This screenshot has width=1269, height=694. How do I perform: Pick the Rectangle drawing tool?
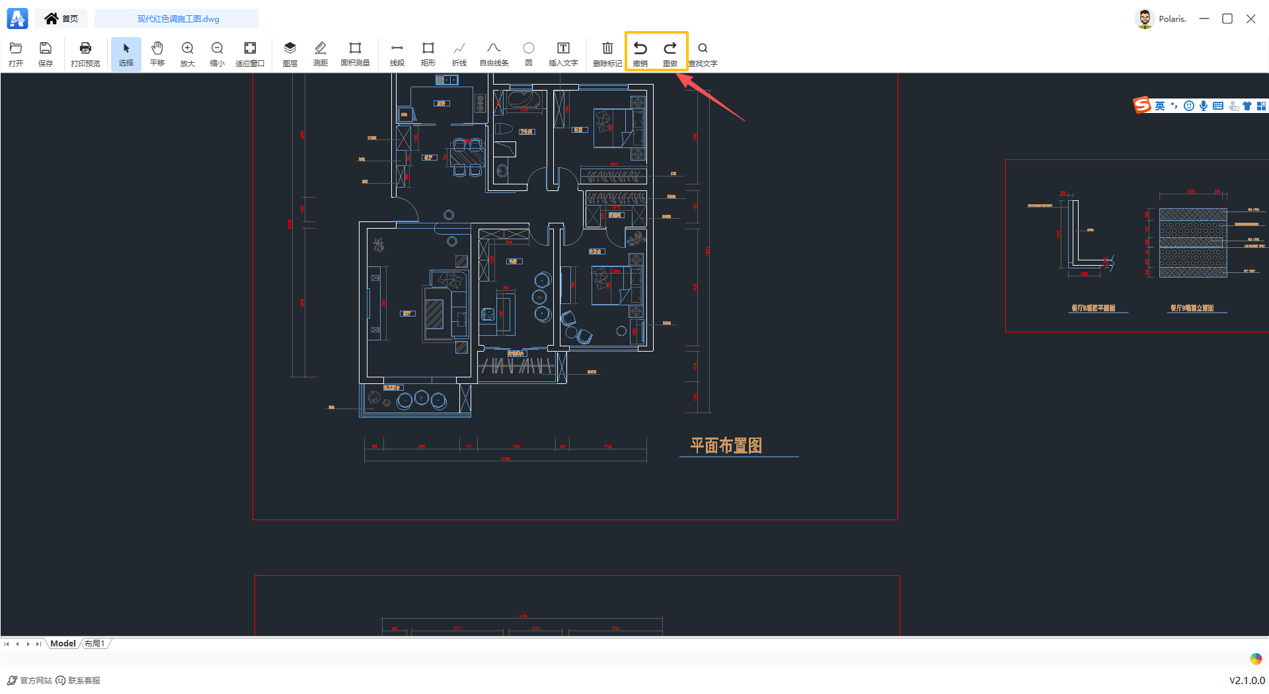coord(428,54)
